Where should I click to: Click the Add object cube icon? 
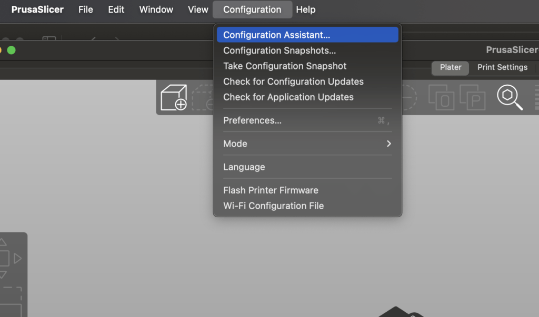click(174, 98)
